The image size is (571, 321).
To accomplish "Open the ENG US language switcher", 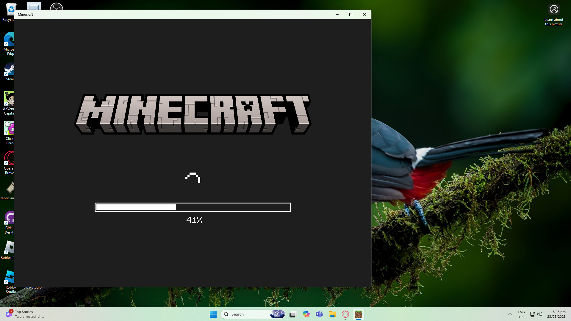I will [521, 314].
